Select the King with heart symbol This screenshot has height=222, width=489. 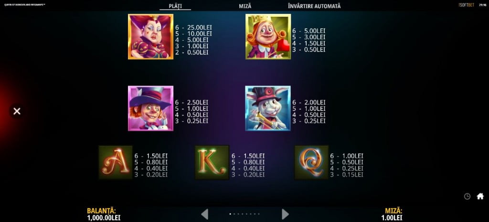(x=268, y=36)
